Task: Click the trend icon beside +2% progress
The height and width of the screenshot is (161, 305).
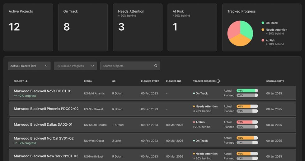Action: pos(15,96)
